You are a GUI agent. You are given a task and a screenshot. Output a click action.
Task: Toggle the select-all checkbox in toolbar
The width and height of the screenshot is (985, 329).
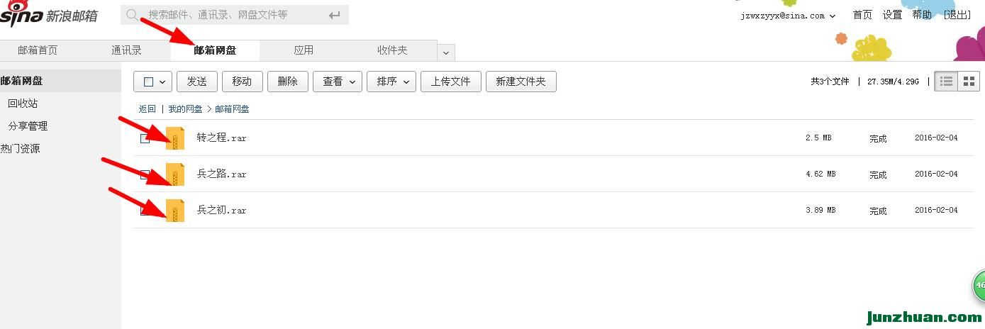pos(148,82)
